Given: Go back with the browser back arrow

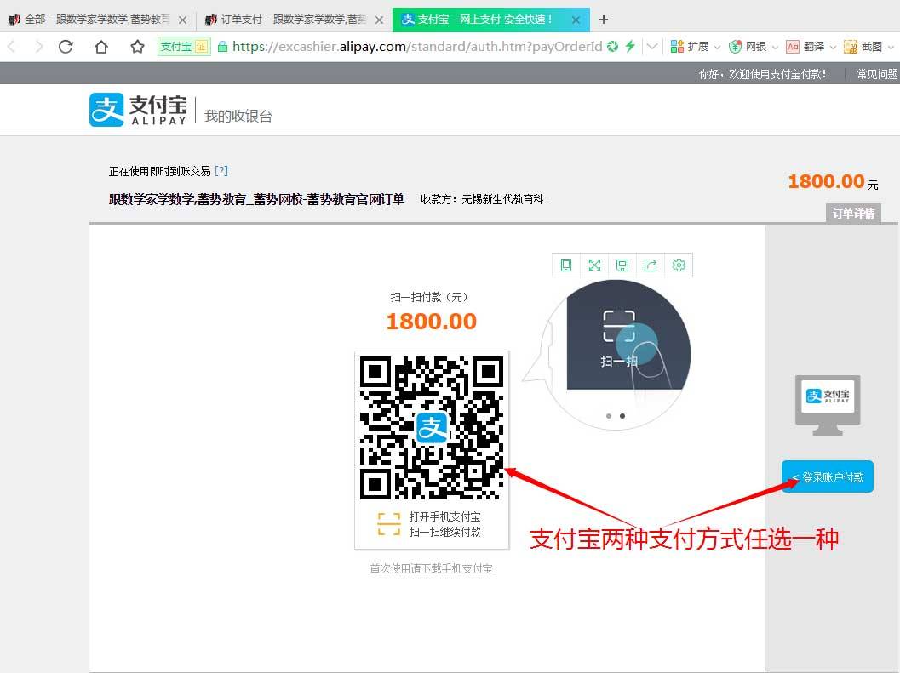Looking at the screenshot, I should [12, 47].
